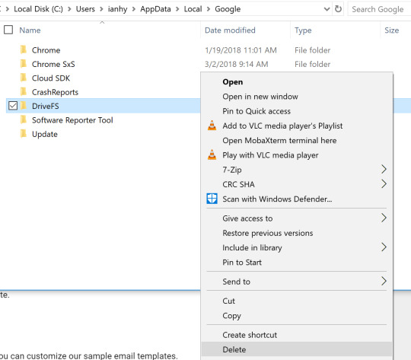
Task: Click the Software Reporter Tool folder icon
Action: (24, 119)
